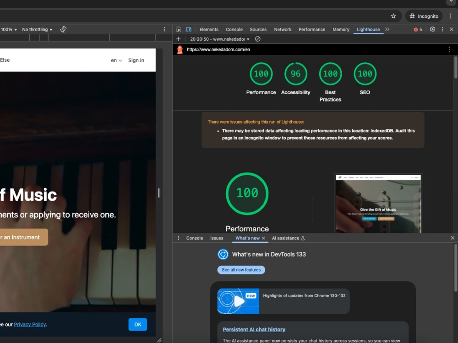Image resolution: width=458 pixels, height=343 pixels.
Task: Play the Chrome 130-132 highlights video
Action: 238,301
